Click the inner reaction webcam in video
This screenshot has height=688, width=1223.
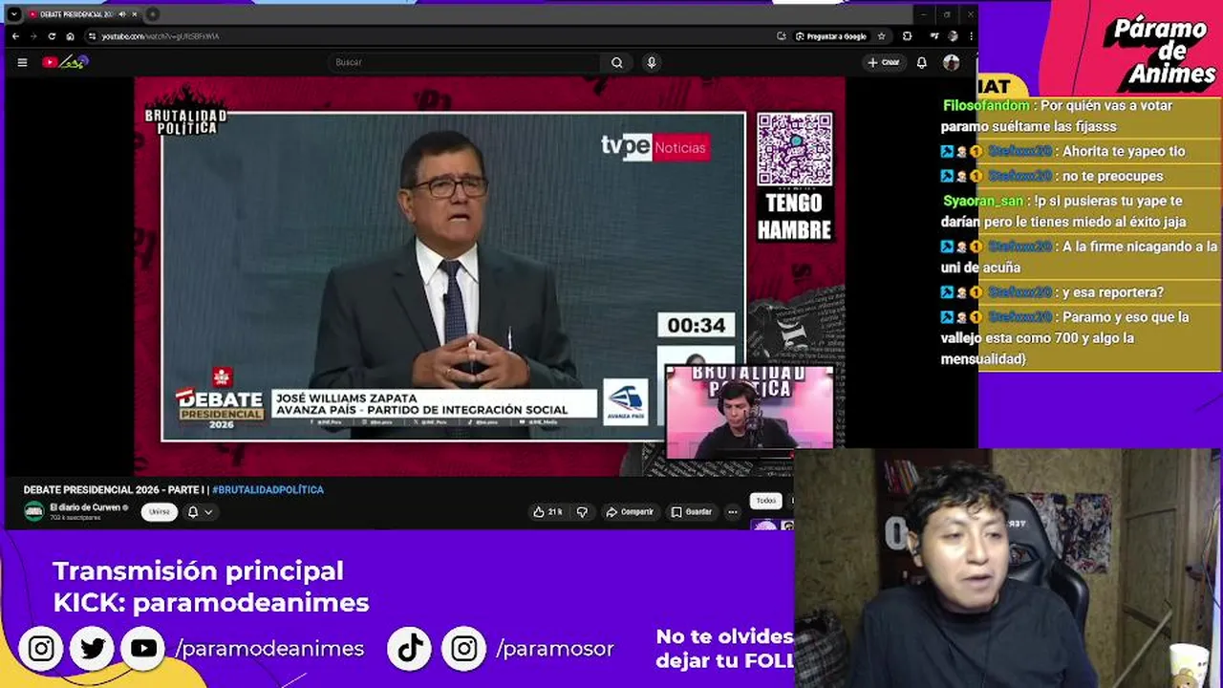pyautogui.click(x=750, y=413)
